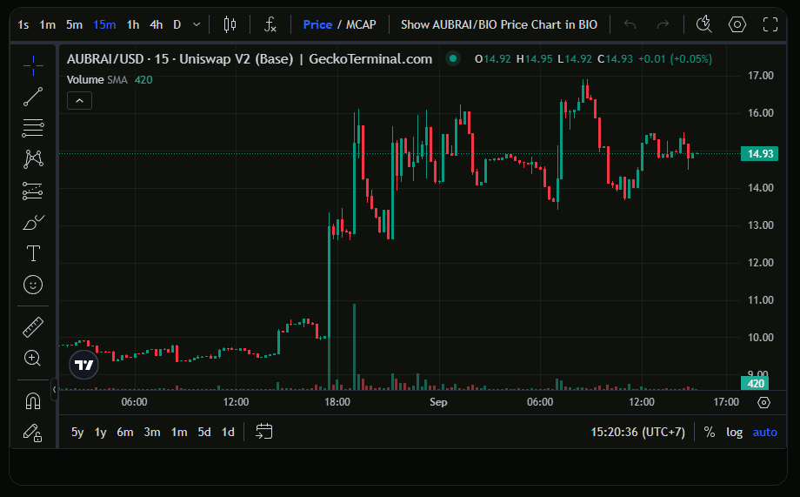Set date range to 1m in the bottom bar
The width and height of the screenshot is (800, 497).
tap(179, 432)
